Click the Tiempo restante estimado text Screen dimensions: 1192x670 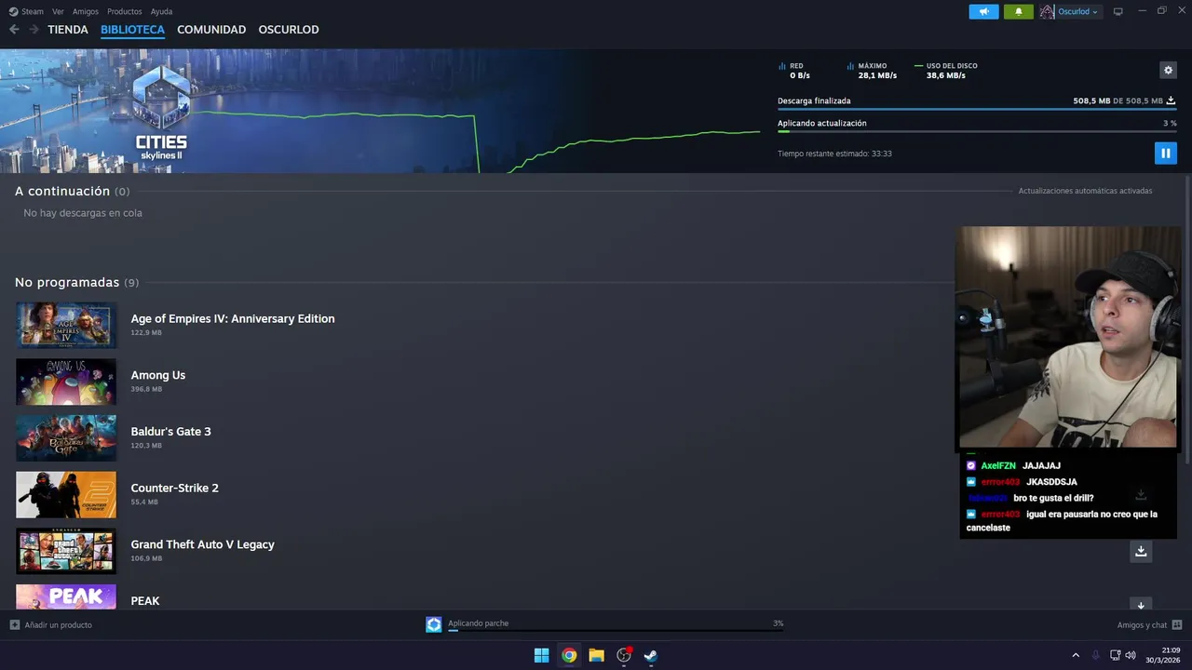click(x=834, y=154)
